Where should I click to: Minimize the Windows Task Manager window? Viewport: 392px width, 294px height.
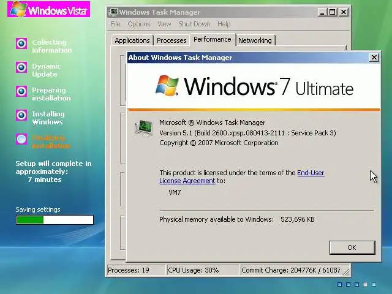click(x=322, y=12)
